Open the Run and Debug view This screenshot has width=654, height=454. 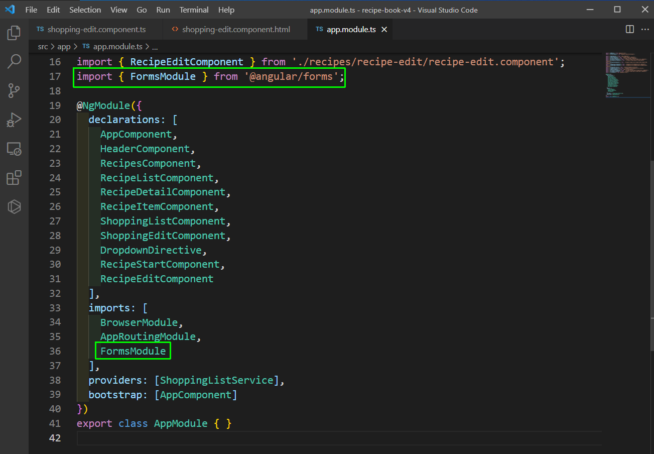[14, 120]
